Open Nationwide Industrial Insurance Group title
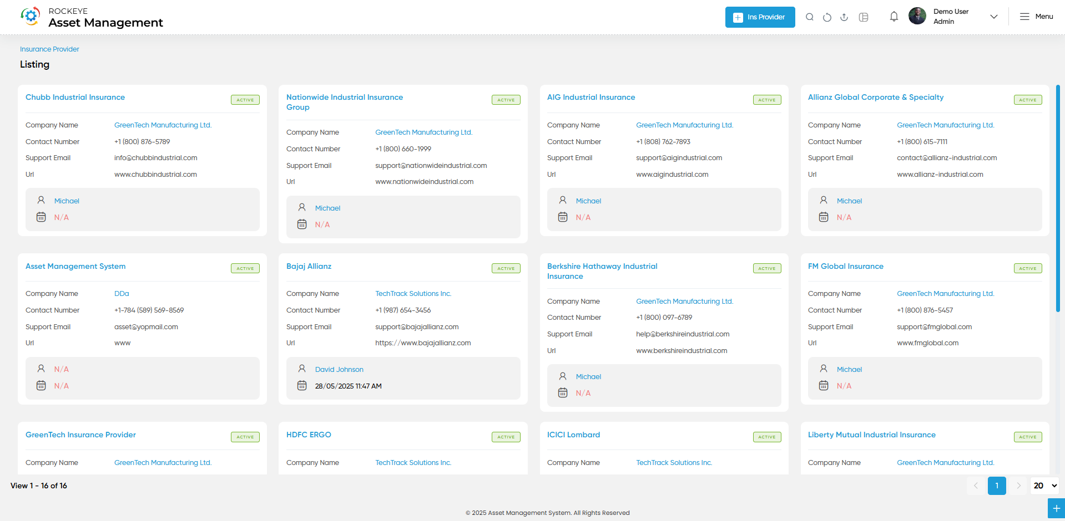The height and width of the screenshot is (521, 1065). pyautogui.click(x=345, y=102)
